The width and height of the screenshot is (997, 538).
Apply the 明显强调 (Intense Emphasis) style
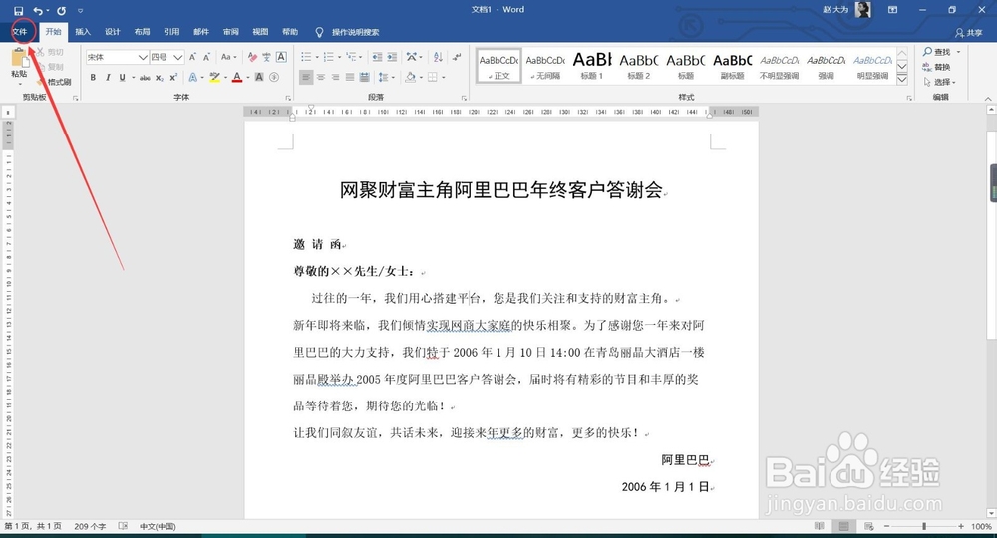[872, 66]
